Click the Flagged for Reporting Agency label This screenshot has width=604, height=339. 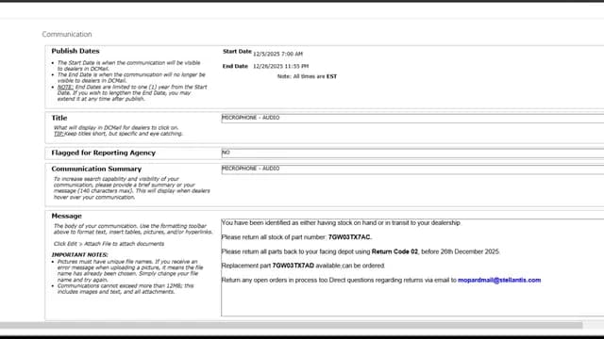point(103,153)
